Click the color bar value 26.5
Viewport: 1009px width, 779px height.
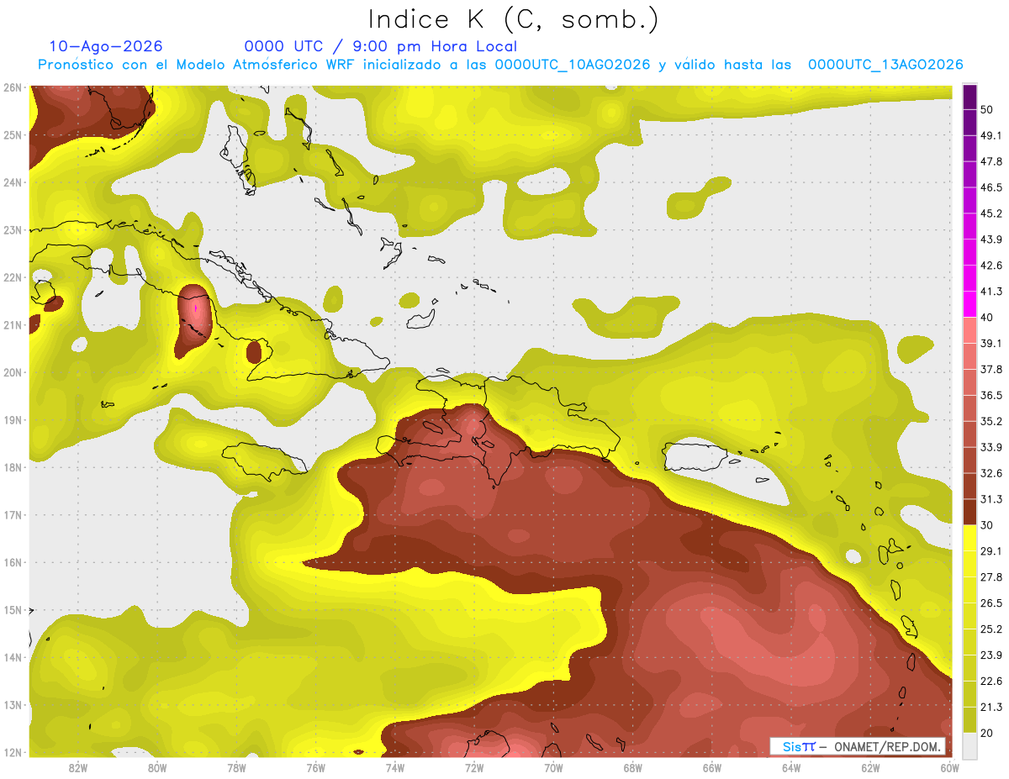991,603
